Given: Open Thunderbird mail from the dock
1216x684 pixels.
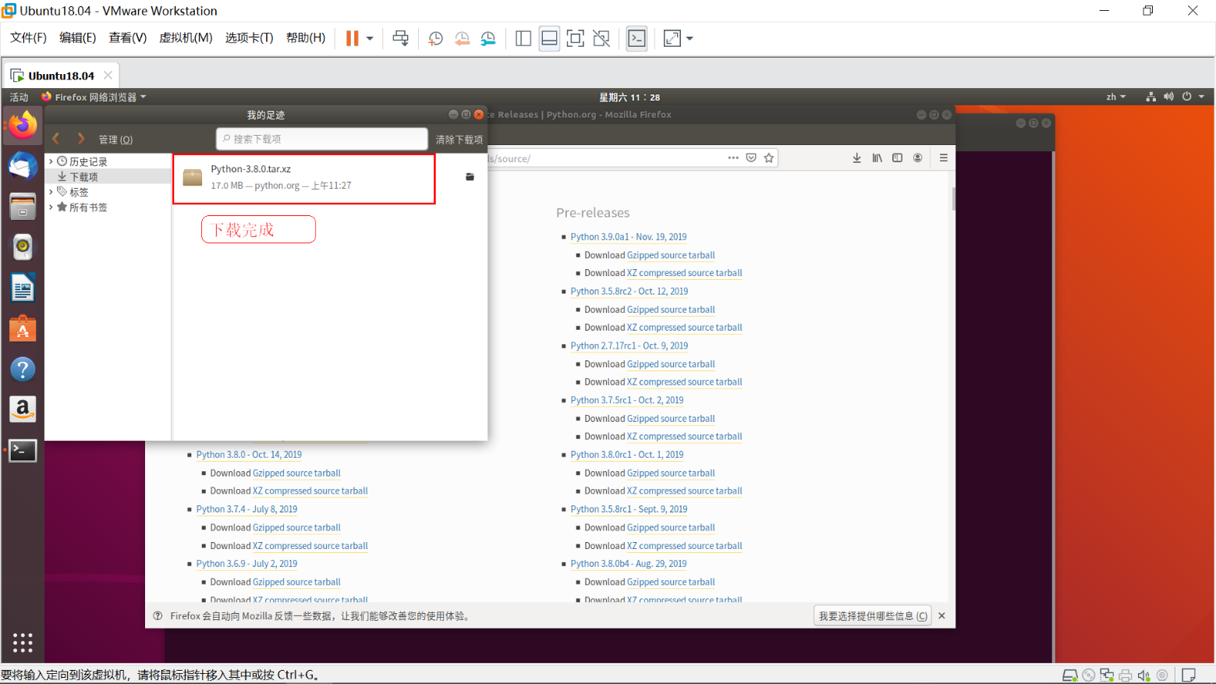Looking at the screenshot, I should [x=23, y=166].
